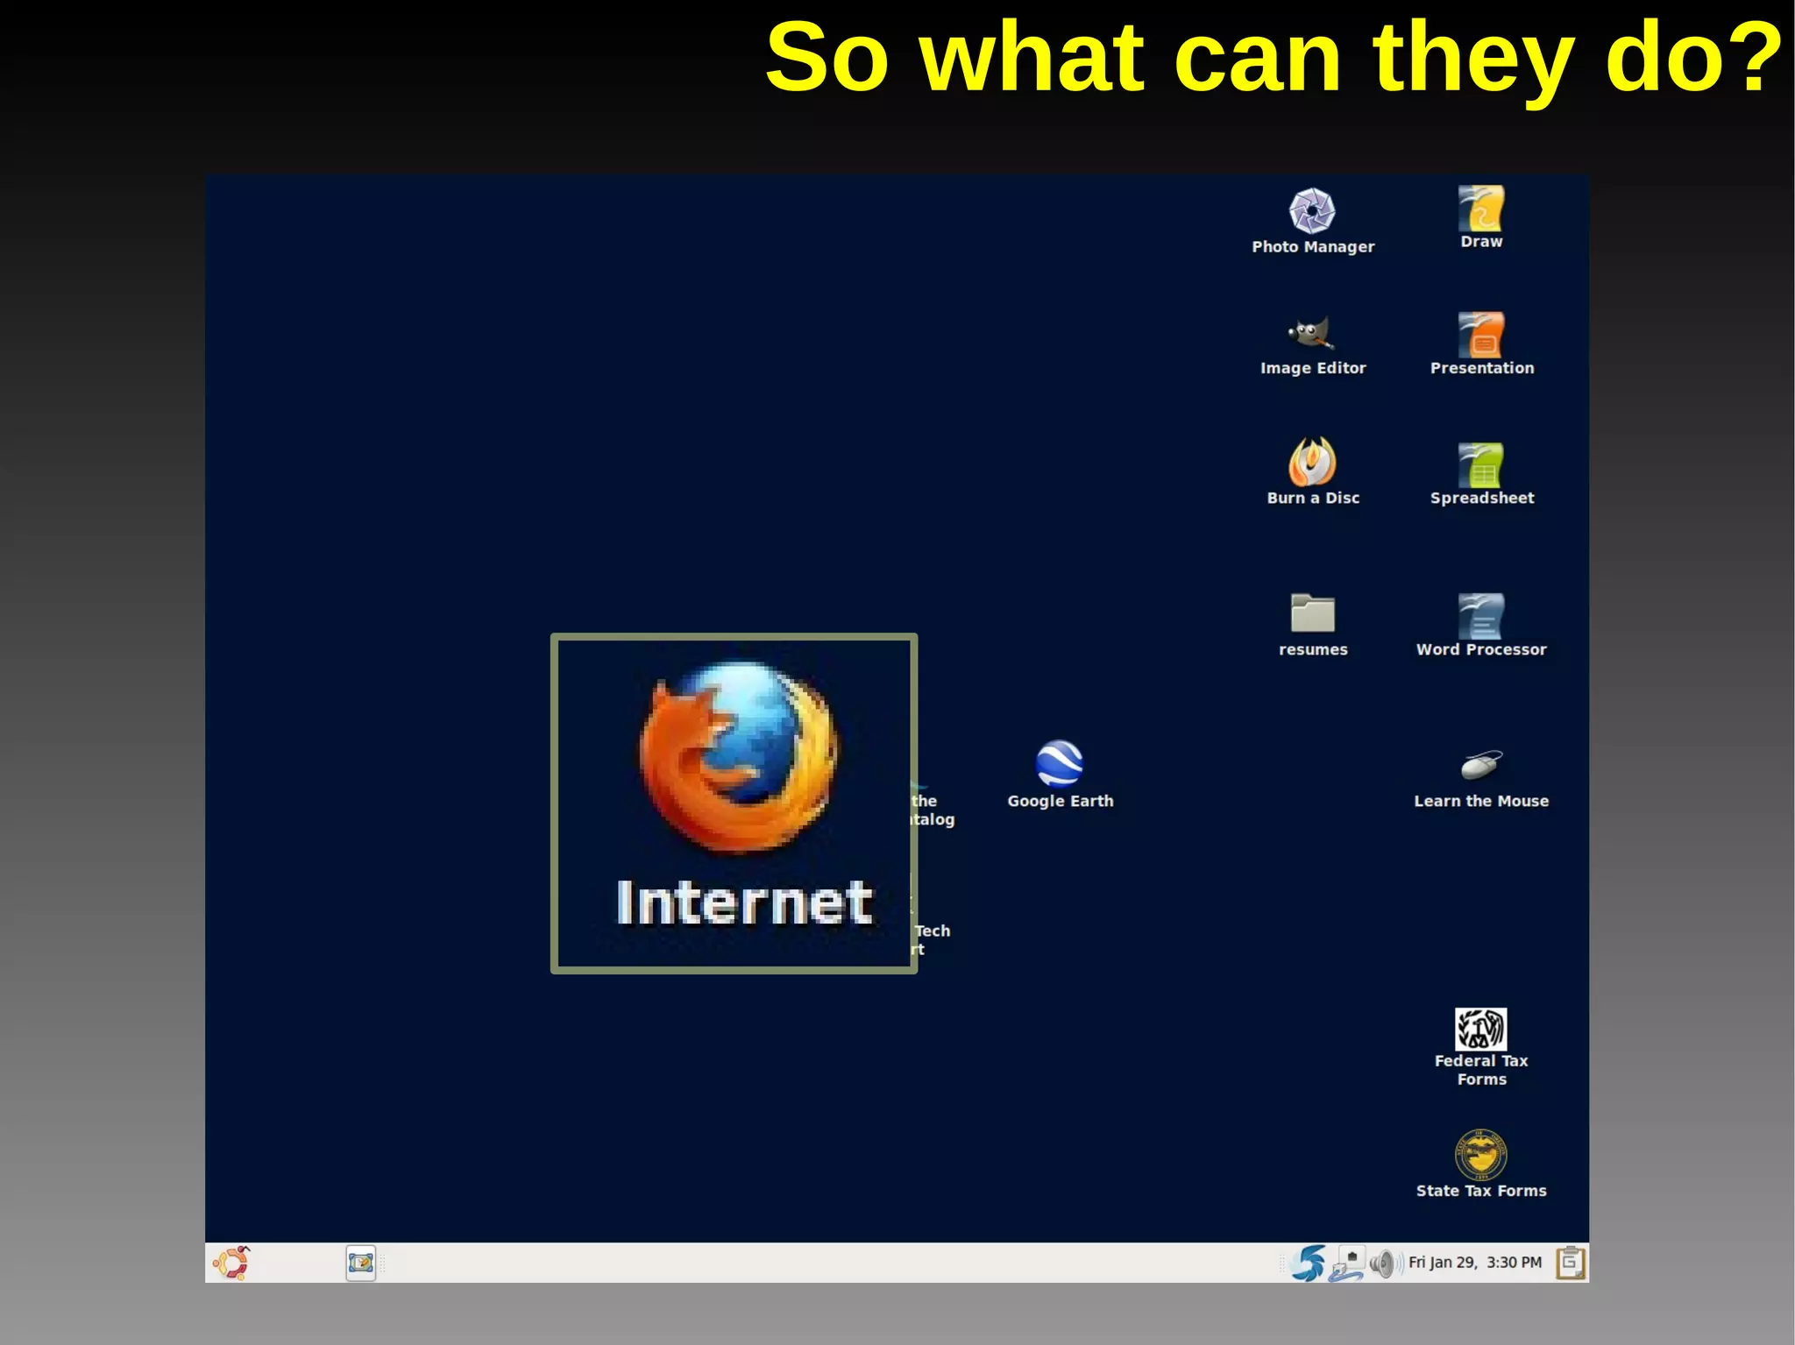Open the Image Editor GIMP icon
This screenshot has height=1345, width=1795.
click(1311, 334)
